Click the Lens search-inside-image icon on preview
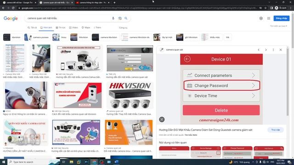The image size is (294, 165). (162, 119)
